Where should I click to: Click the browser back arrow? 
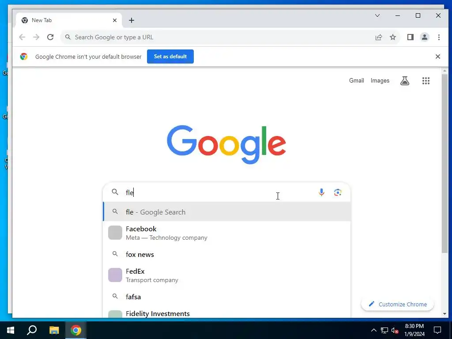[22, 37]
